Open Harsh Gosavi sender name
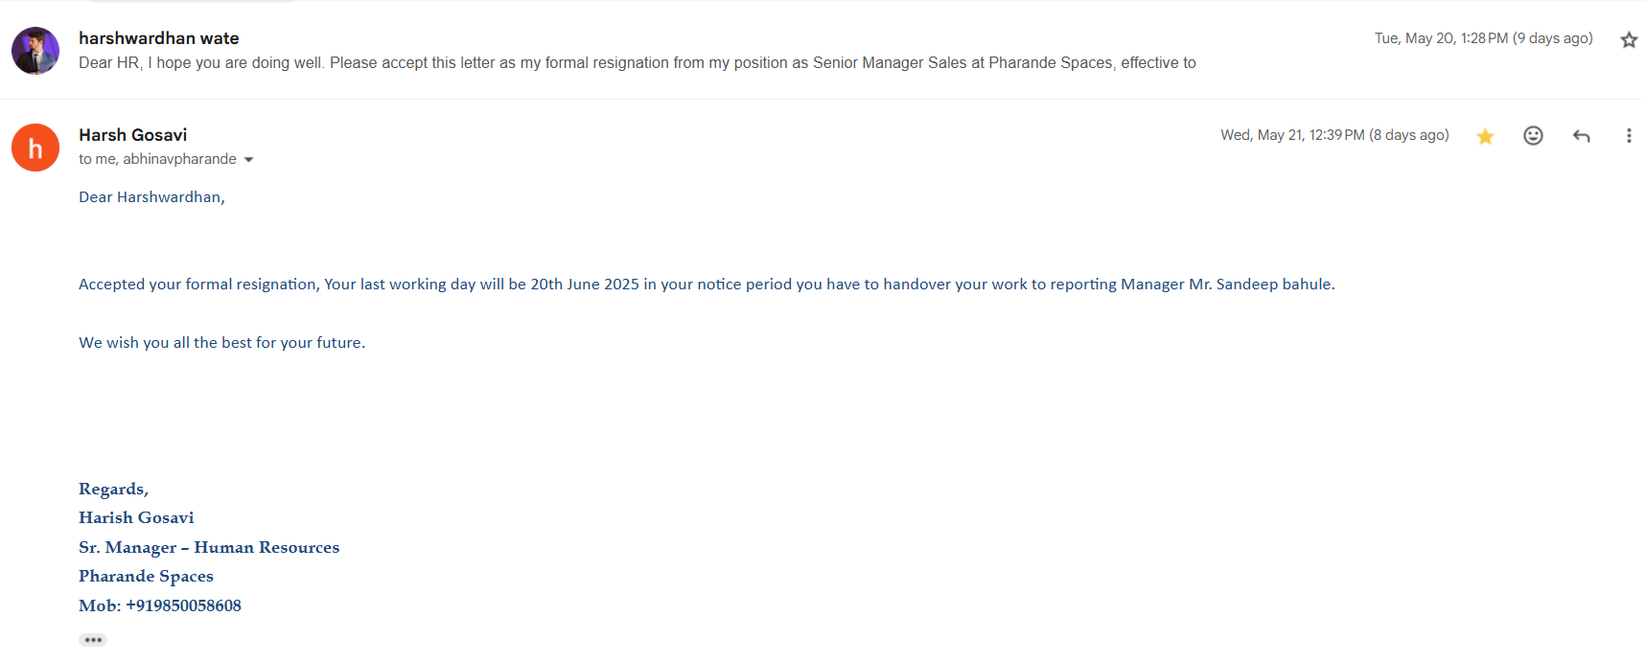The image size is (1646, 662). pos(132,135)
